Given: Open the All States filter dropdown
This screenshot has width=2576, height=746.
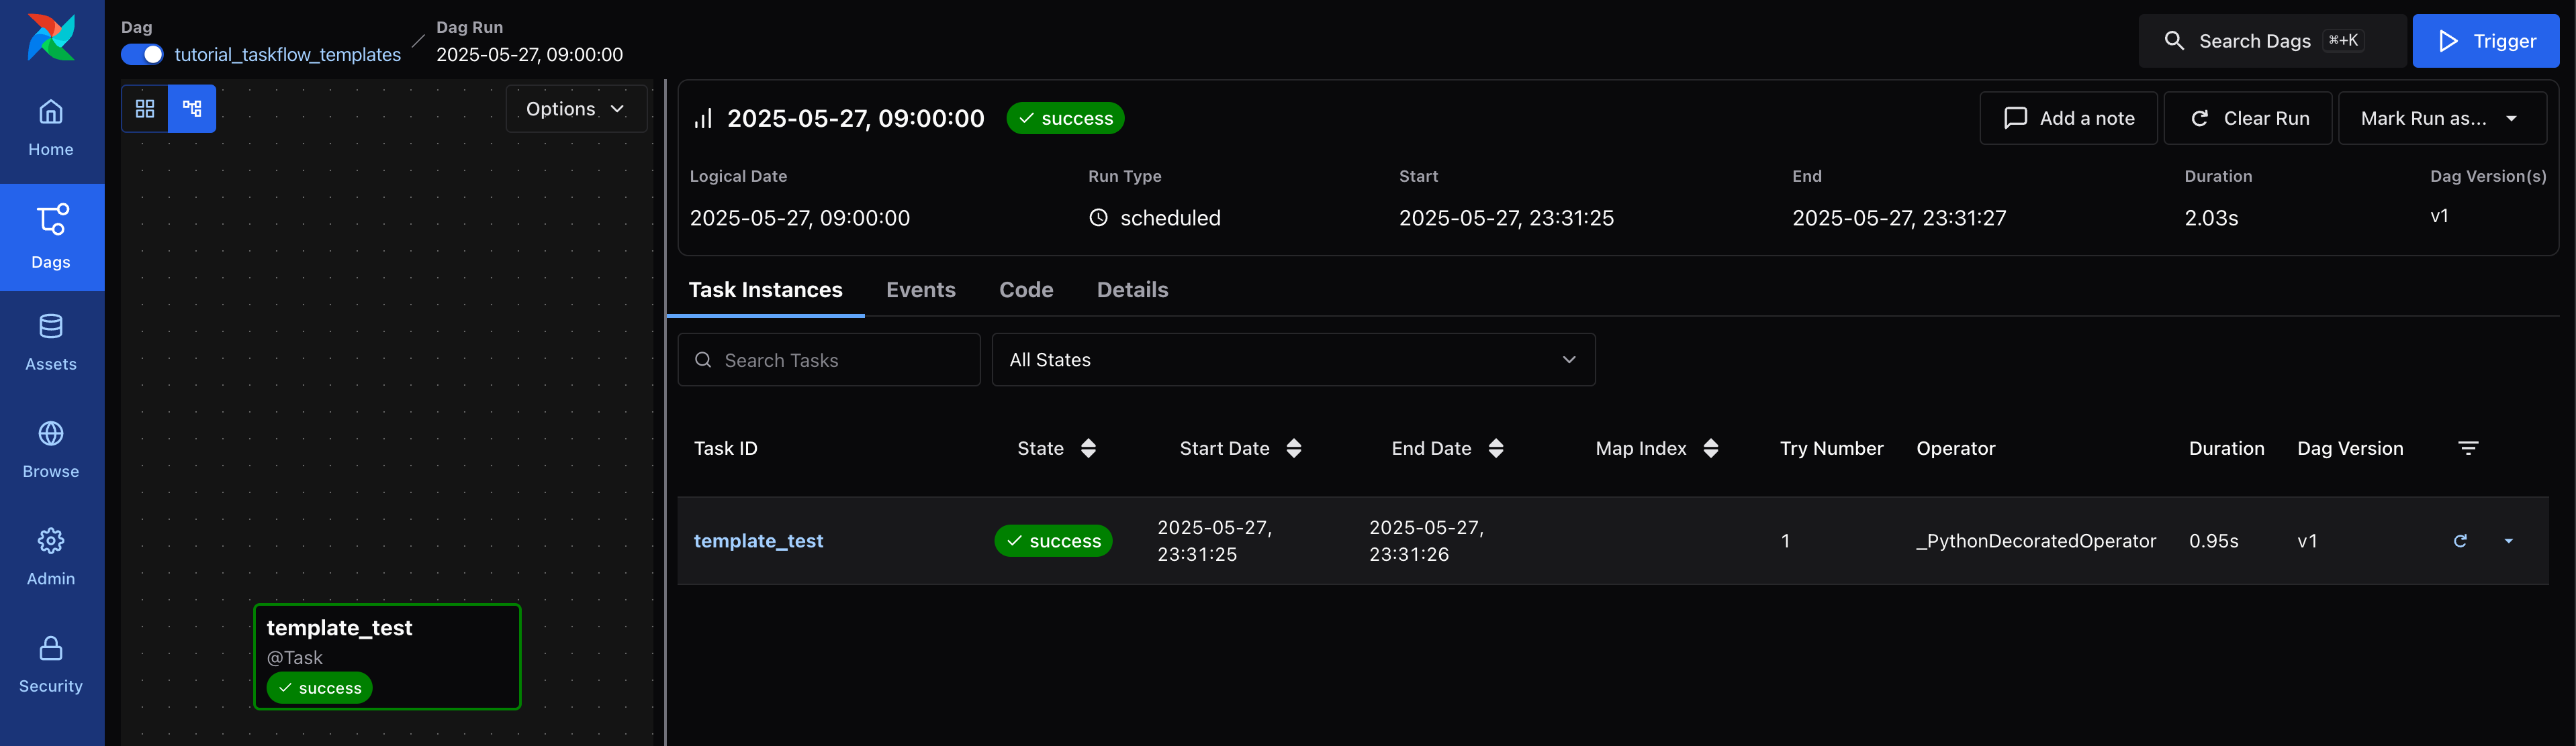Looking at the screenshot, I should 1292,360.
